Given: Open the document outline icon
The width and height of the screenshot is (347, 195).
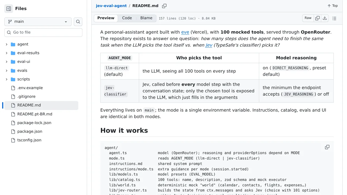Looking at the screenshot, I should [x=334, y=18].
